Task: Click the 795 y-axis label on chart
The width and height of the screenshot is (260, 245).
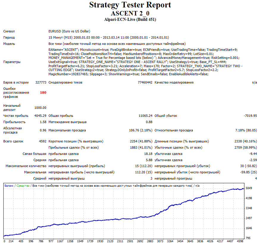Action: tap(248, 238)
